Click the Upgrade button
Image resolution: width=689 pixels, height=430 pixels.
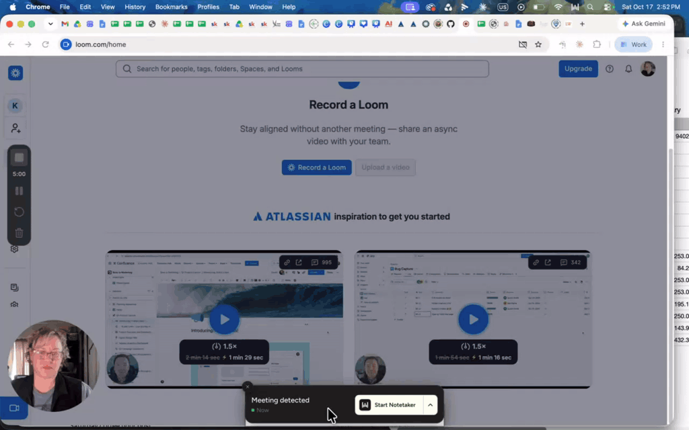[x=578, y=69]
